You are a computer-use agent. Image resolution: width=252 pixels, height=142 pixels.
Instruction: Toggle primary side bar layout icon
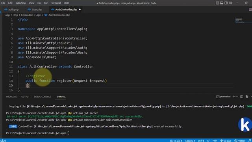point(217,3)
